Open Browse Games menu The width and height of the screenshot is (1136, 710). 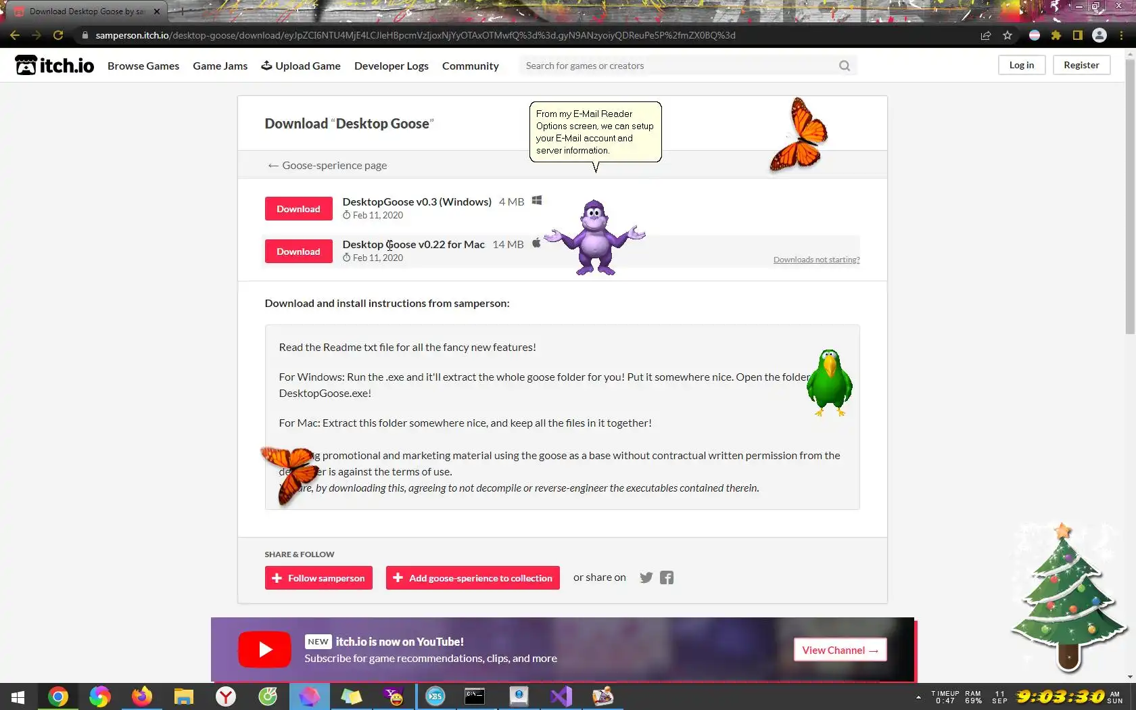pyautogui.click(x=143, y=66)
